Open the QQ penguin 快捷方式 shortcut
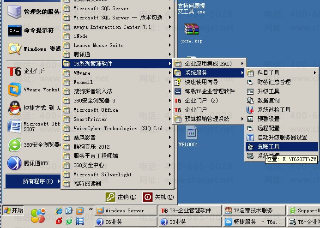The image size is (320, 228). click(x=33, y=108)
